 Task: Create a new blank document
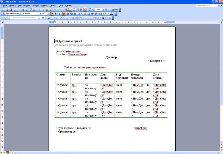(x=3, y=10)
